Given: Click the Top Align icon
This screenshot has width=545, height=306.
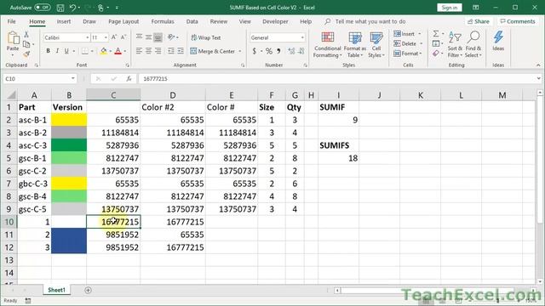Looking at the screenshot, I should click(x=139, y=37).
